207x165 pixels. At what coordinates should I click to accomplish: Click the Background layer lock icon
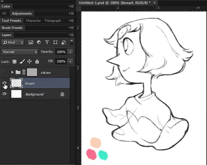click(x=62, y=94)
